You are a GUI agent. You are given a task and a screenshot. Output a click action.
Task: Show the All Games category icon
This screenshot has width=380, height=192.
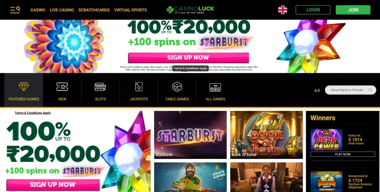(x=215, y=87)
